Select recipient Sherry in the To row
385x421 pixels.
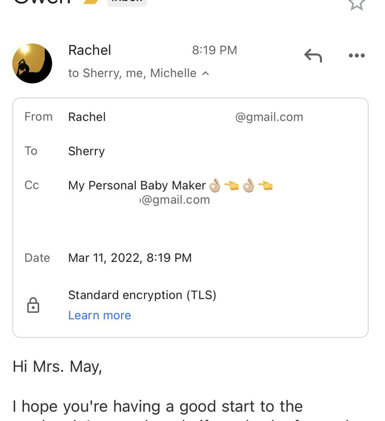[86, 151]
